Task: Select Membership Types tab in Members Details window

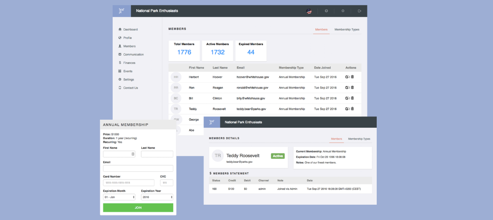Action: click(x=359, y=139)
